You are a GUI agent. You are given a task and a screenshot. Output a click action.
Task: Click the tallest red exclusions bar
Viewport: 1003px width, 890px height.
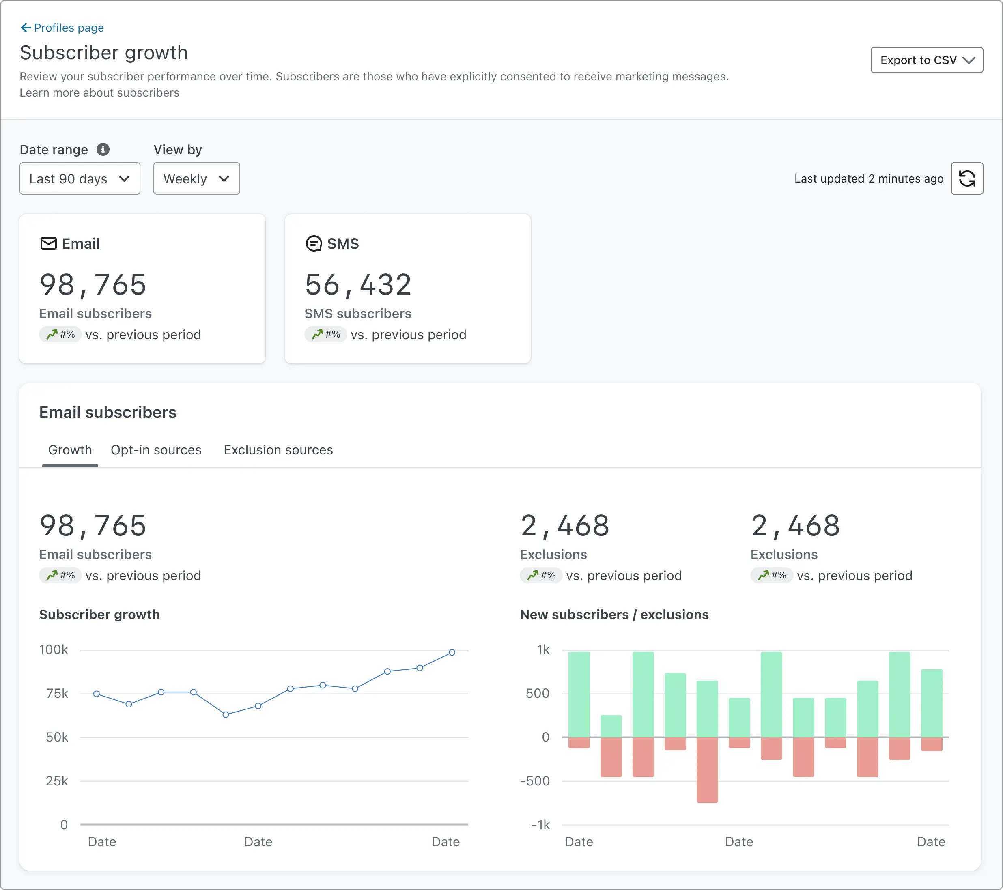(707, 770)
